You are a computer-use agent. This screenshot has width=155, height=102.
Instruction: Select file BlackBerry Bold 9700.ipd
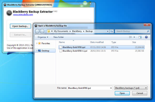tap(102, 47)
